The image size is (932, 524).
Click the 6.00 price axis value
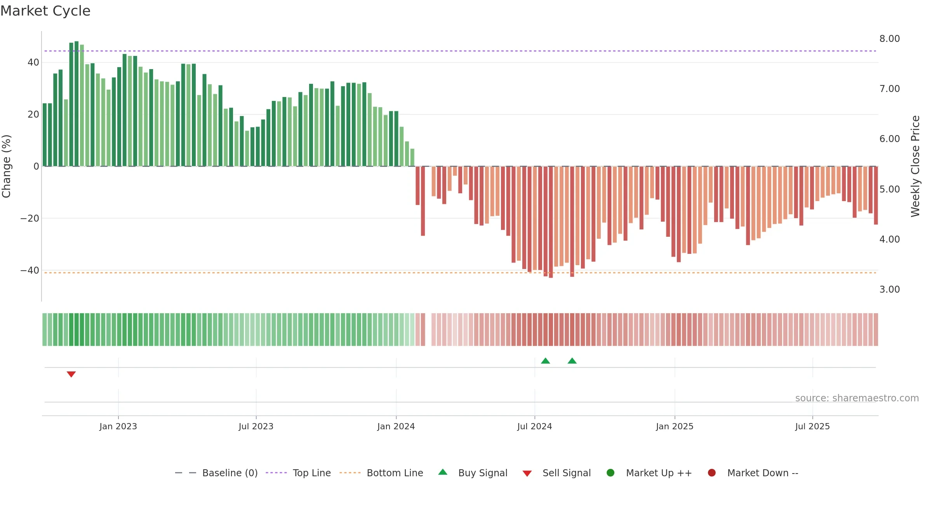coord(890,139)
